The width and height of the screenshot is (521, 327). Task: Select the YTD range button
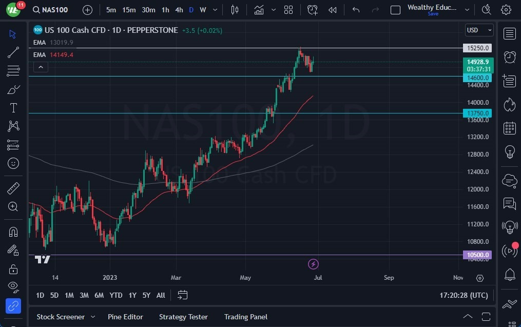[115, 295]
